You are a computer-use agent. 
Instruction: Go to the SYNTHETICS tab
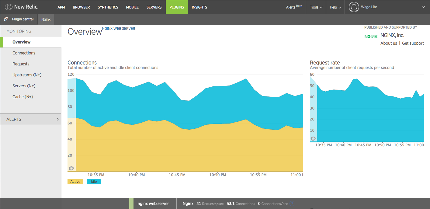point(108,7)
